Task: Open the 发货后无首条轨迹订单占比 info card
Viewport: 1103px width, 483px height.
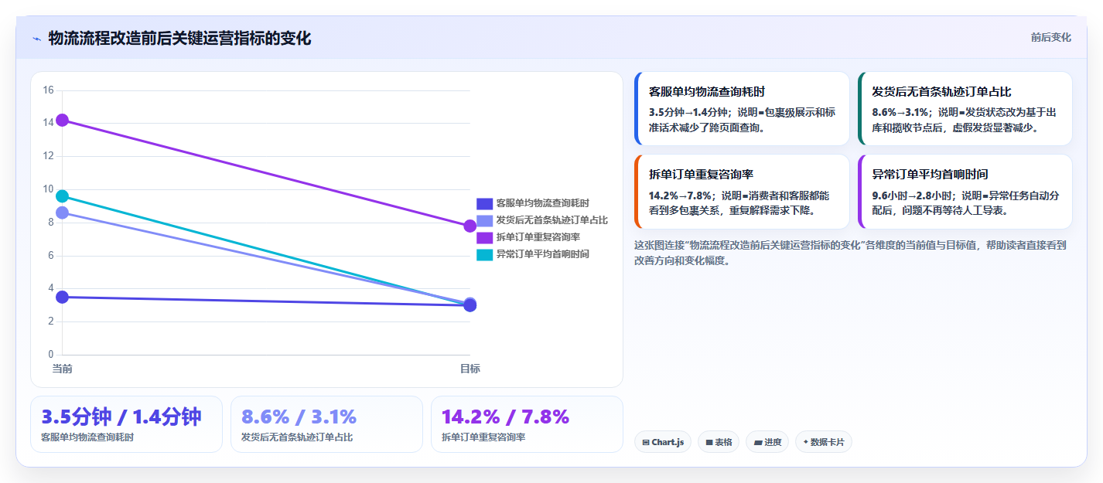Action: [965, 109]
